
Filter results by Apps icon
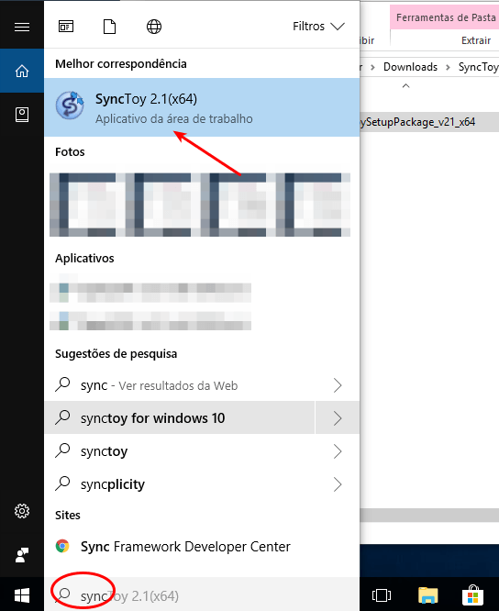point(66,27)
